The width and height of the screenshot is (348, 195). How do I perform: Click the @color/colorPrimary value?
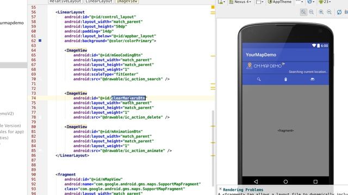(130, 41)
